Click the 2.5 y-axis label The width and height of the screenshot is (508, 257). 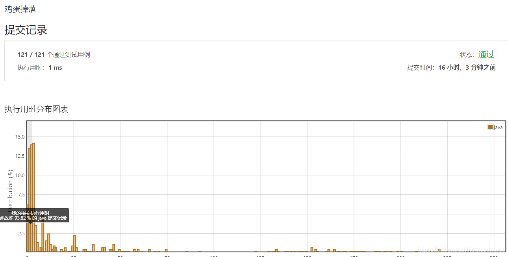[x=21, y=233]
